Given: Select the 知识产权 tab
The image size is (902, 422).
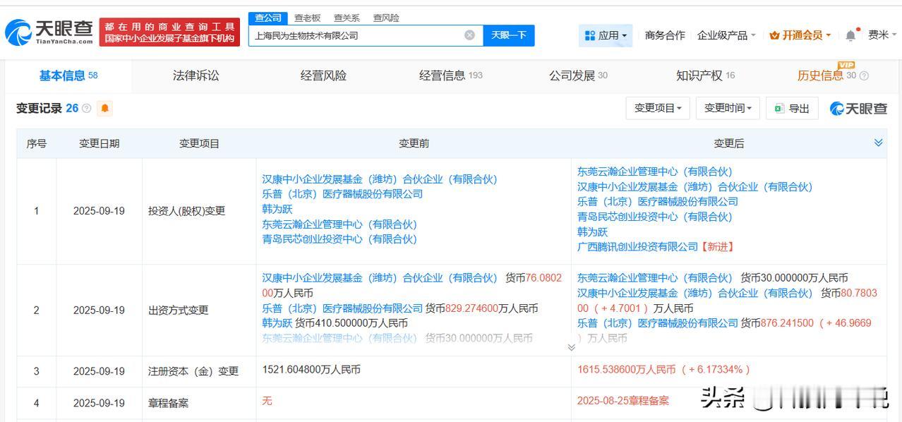Looking at the screenshot, I should pyautogui.click(x=705, y=76).
